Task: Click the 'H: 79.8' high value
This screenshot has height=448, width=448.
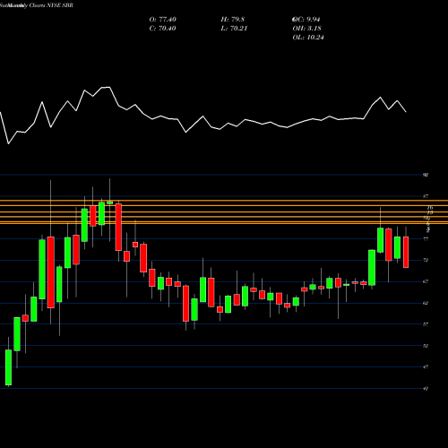Action: pos(233,20)
